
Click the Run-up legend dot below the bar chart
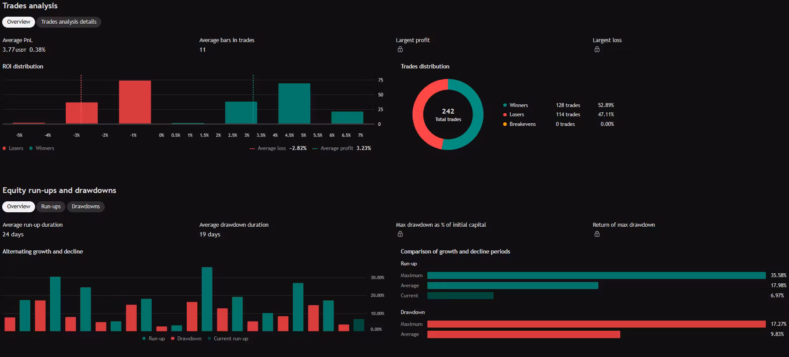[x=144, y=339]
